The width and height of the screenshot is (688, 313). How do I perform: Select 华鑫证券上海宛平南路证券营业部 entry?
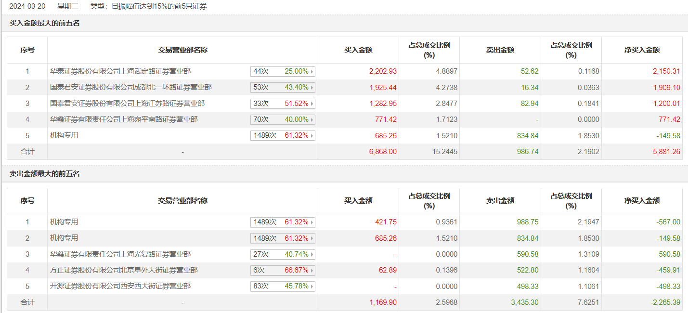tap(124, 119)
